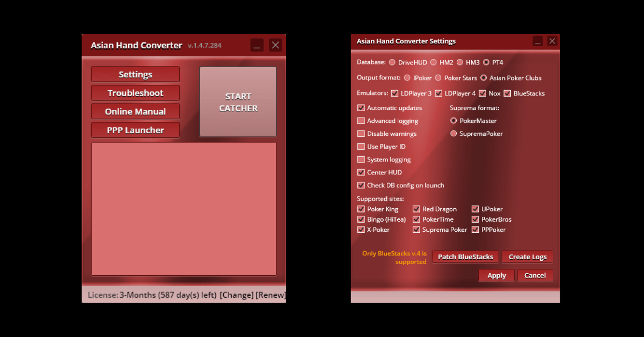The height and width of the screenshot is (337, 644).
Task: Click version label v.1.4.7.284
Action: tap(204, 46)
